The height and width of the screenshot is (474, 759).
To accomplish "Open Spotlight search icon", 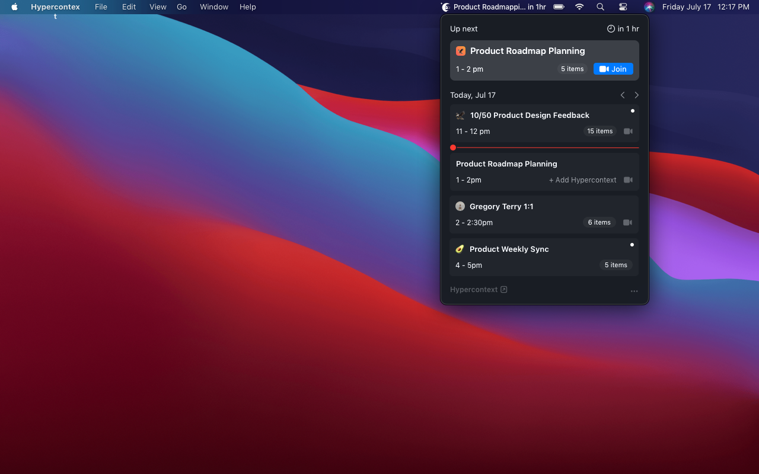I will tap(601, 7).
